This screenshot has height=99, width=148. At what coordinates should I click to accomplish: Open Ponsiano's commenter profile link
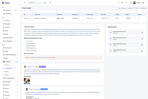click(x=29, y=67)
